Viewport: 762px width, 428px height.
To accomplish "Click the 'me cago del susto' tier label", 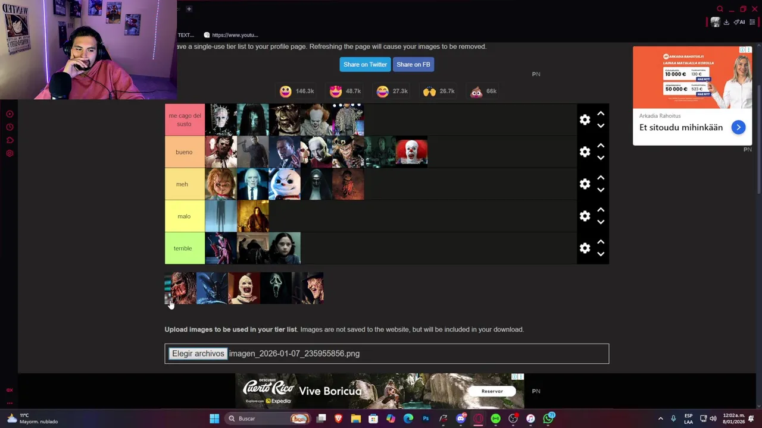I will [185, 119].
